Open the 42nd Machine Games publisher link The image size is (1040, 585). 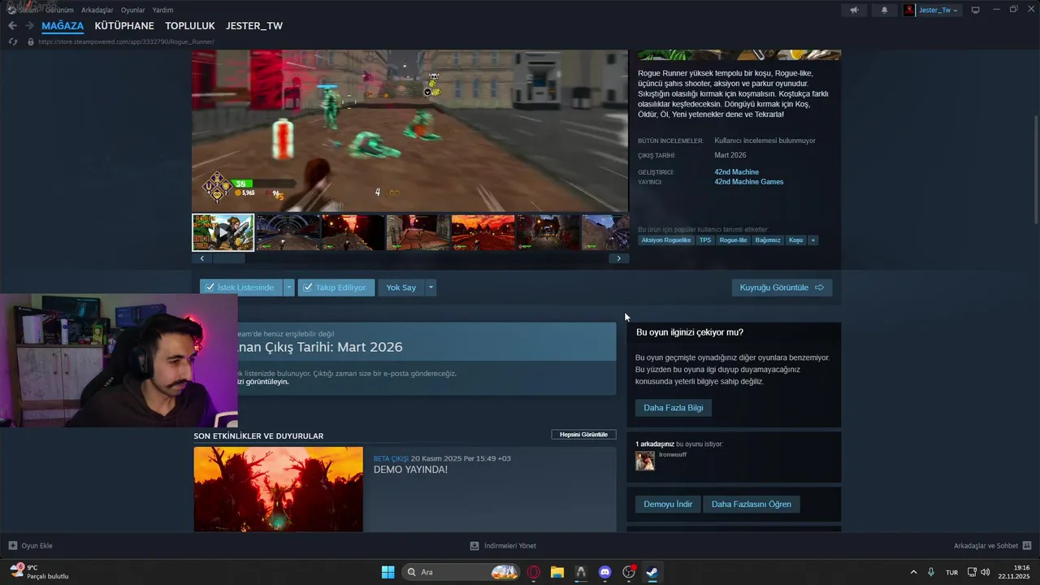749,182
